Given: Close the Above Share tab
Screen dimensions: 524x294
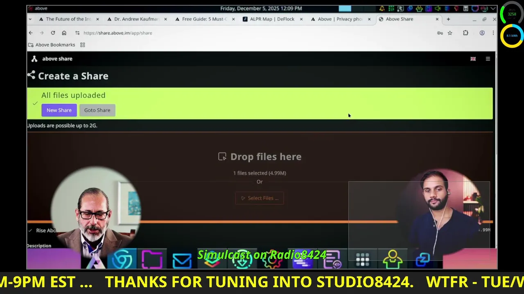Looking at the screenshot, I should pyautogui.click(x=437, y=19).
